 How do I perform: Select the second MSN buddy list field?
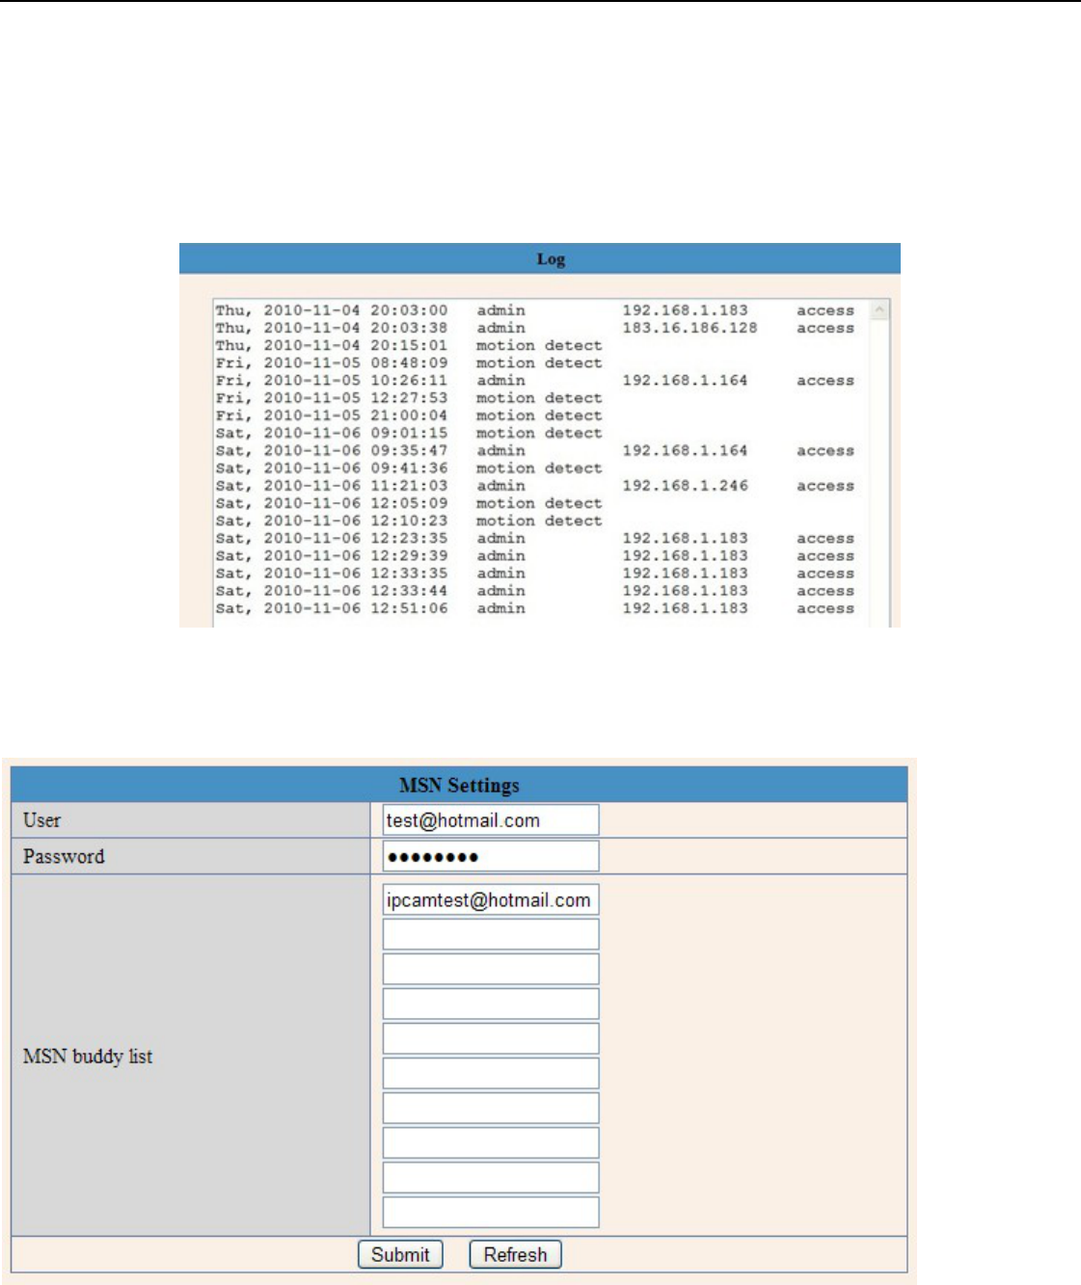tap(491, 934)
